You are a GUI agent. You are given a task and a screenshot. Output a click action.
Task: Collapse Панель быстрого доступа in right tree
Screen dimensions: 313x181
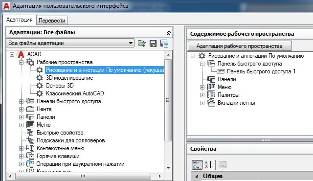coord(202,64)
